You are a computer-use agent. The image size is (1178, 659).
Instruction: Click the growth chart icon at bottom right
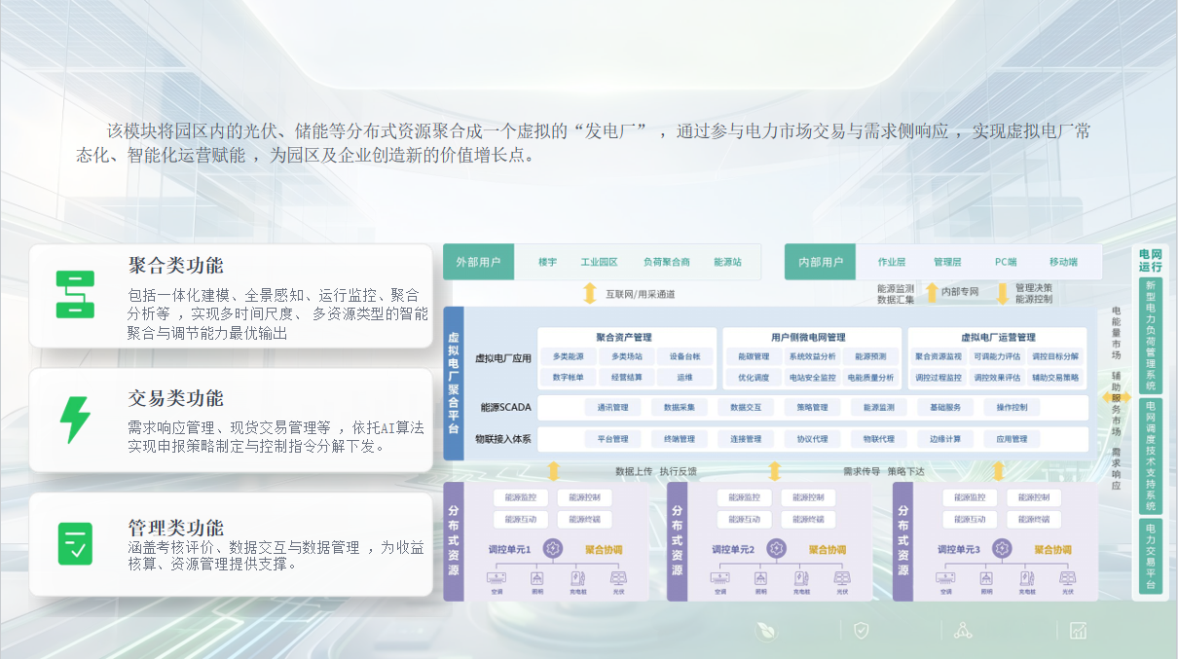click(x=1078, y=631)
